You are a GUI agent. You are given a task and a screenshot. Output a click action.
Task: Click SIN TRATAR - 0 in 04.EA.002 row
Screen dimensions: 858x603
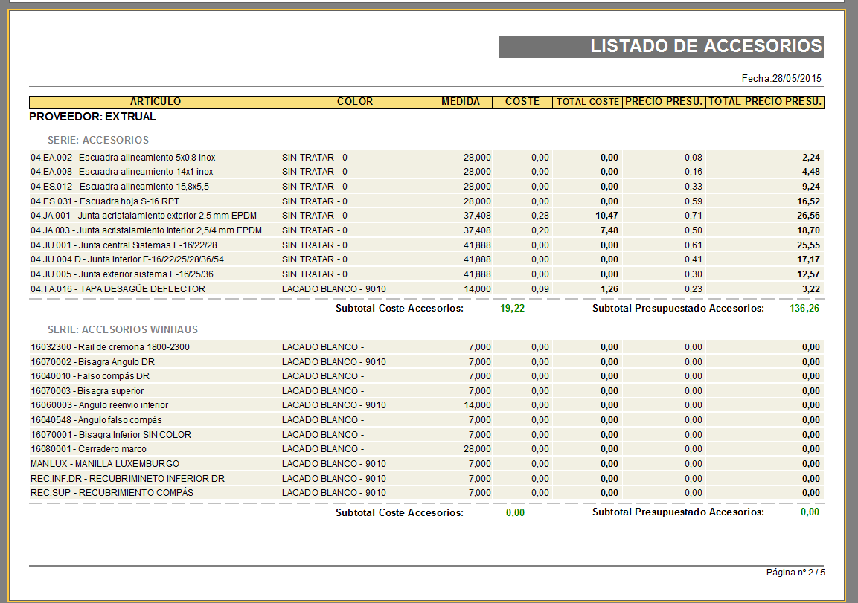(x=315, y=158)
